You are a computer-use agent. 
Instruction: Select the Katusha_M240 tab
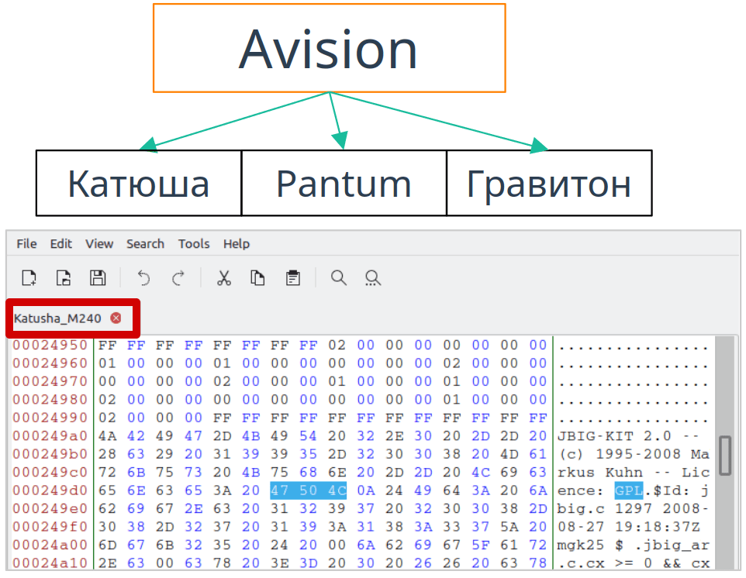tap(58, 317)
